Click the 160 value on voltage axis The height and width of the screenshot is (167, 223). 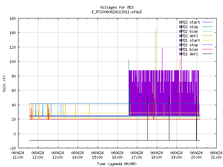tap(13, 18)
